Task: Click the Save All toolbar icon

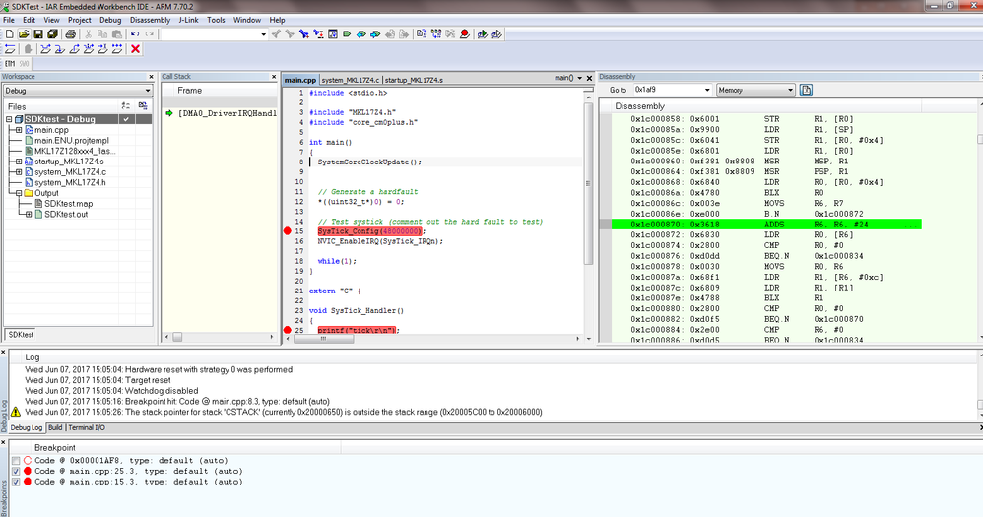Action: (x=52, y=34)
